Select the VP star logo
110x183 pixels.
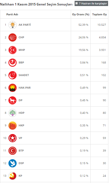(x=13, y=138)
